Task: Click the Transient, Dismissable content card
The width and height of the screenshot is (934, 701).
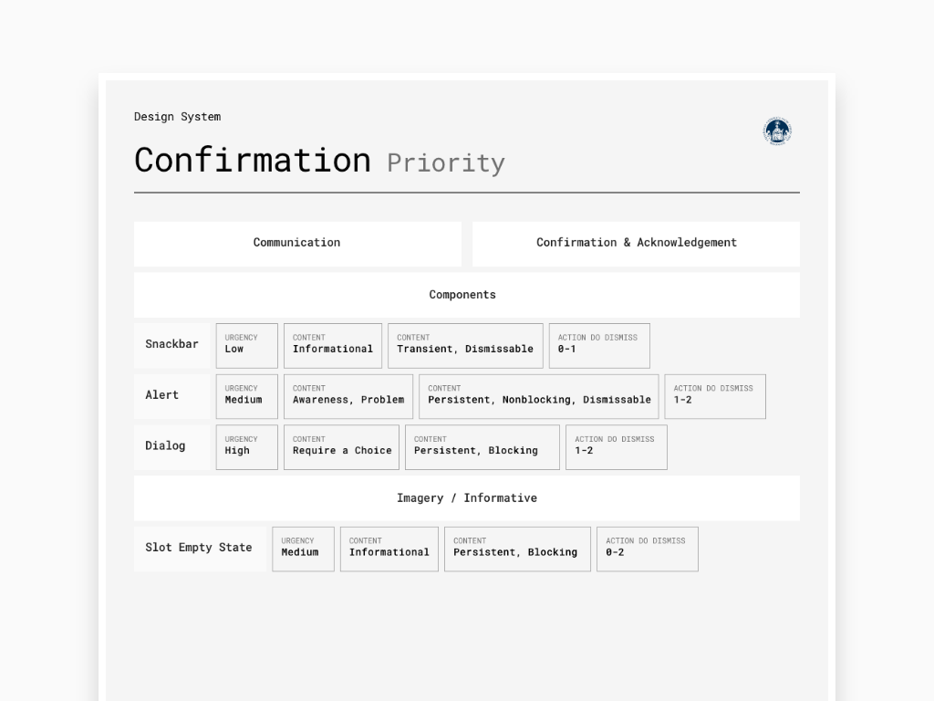Action: [x=465, y=346]
